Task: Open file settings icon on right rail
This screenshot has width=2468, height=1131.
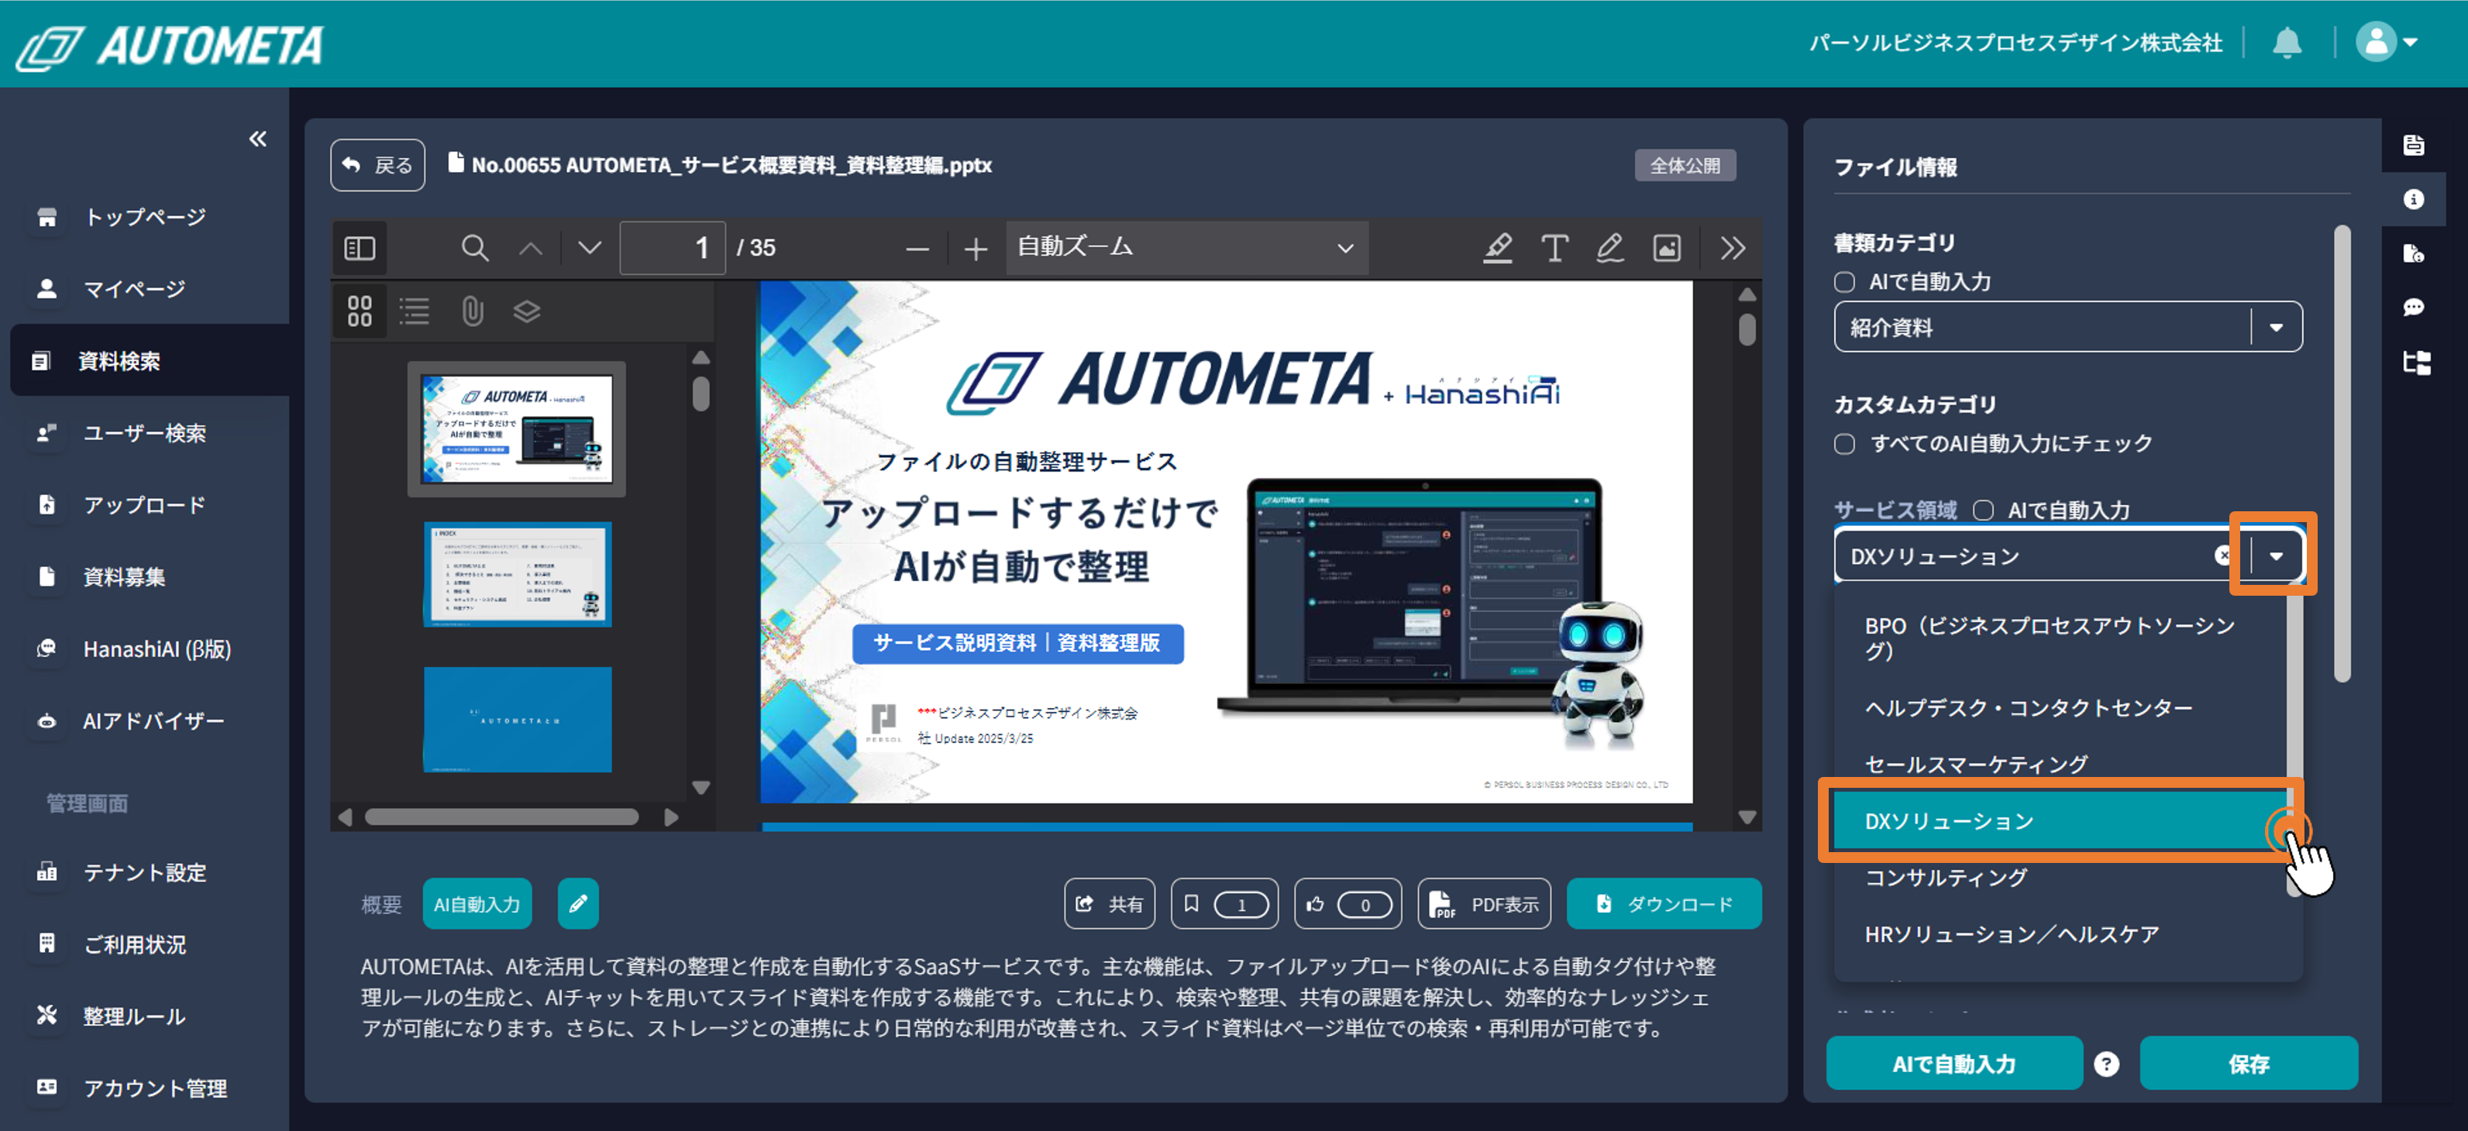Action: pos(2414,254)
